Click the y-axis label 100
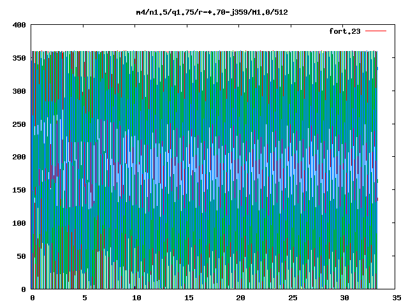Screen dimensions: 408x306 (x=19, y=223)
